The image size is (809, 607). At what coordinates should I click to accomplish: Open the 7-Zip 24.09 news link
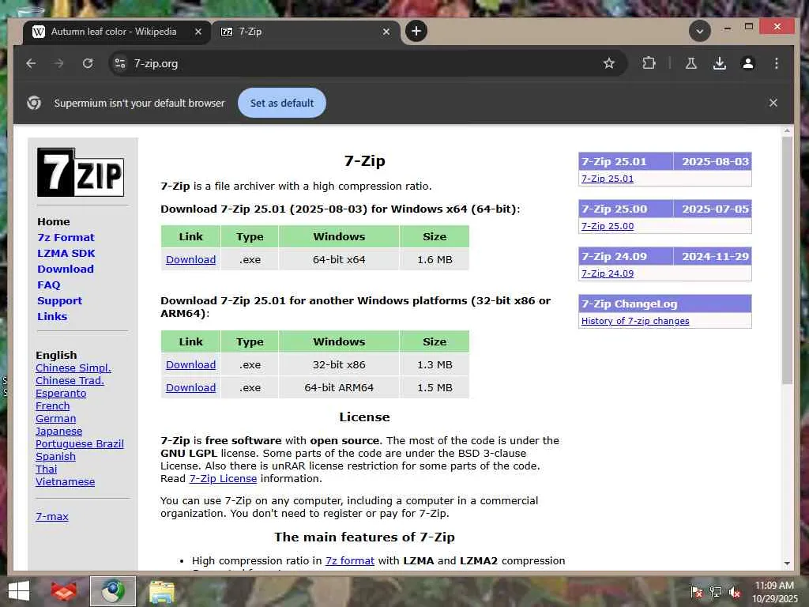(608, 273)
